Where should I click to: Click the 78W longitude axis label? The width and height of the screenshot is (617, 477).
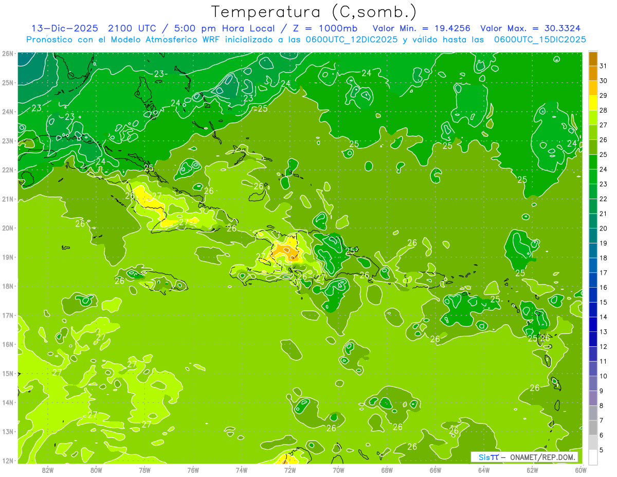point(144,470)
